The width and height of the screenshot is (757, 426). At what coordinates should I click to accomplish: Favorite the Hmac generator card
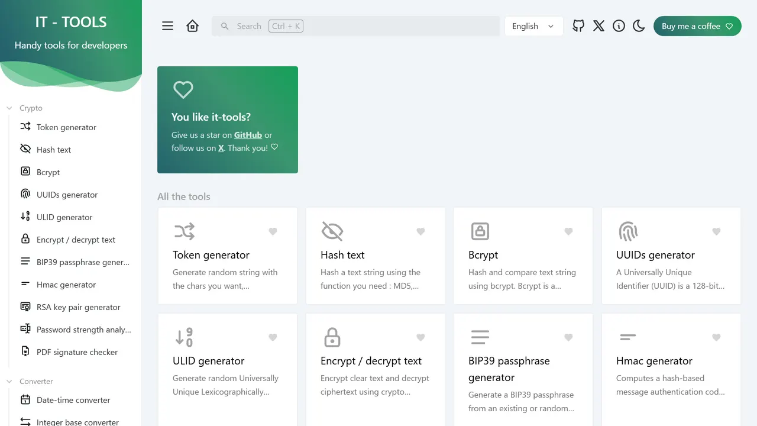point(716,337)
